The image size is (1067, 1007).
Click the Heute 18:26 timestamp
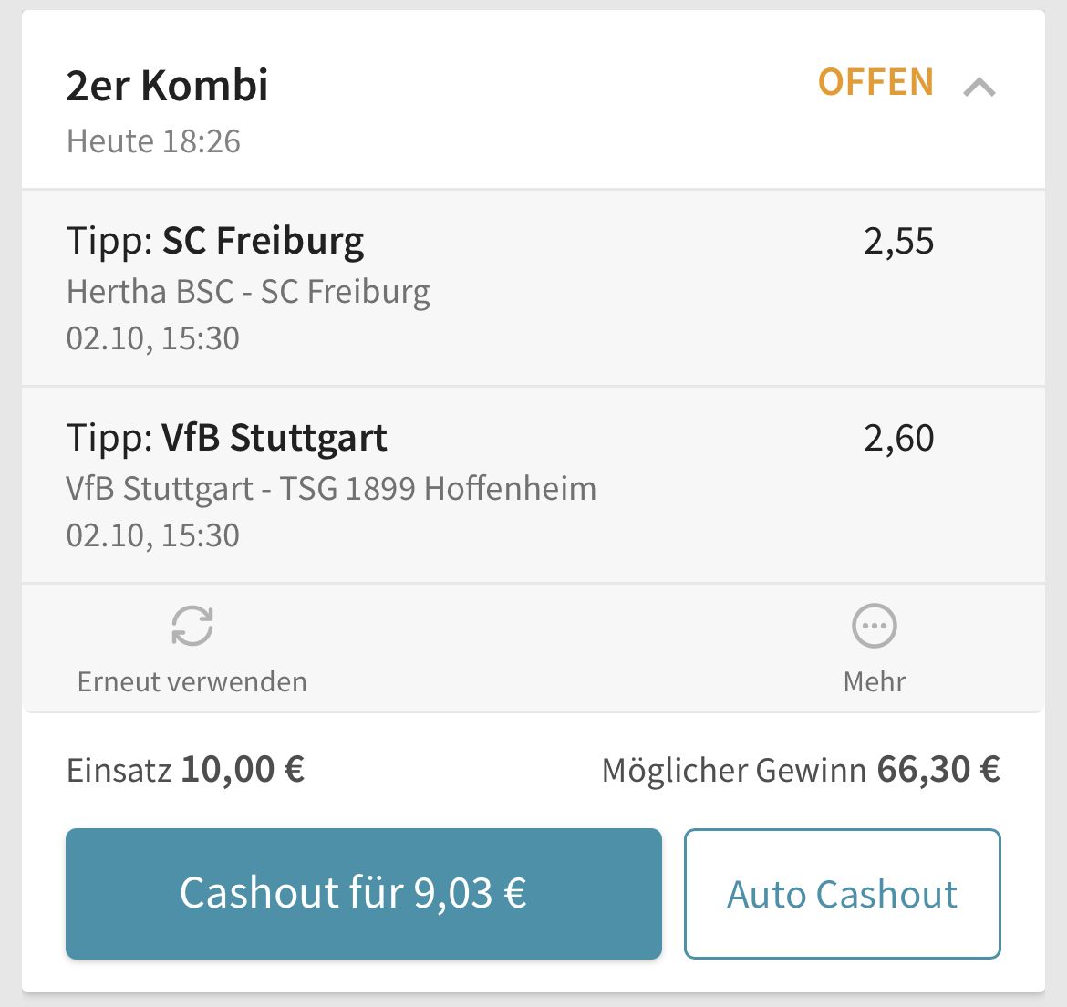point(153,141)
